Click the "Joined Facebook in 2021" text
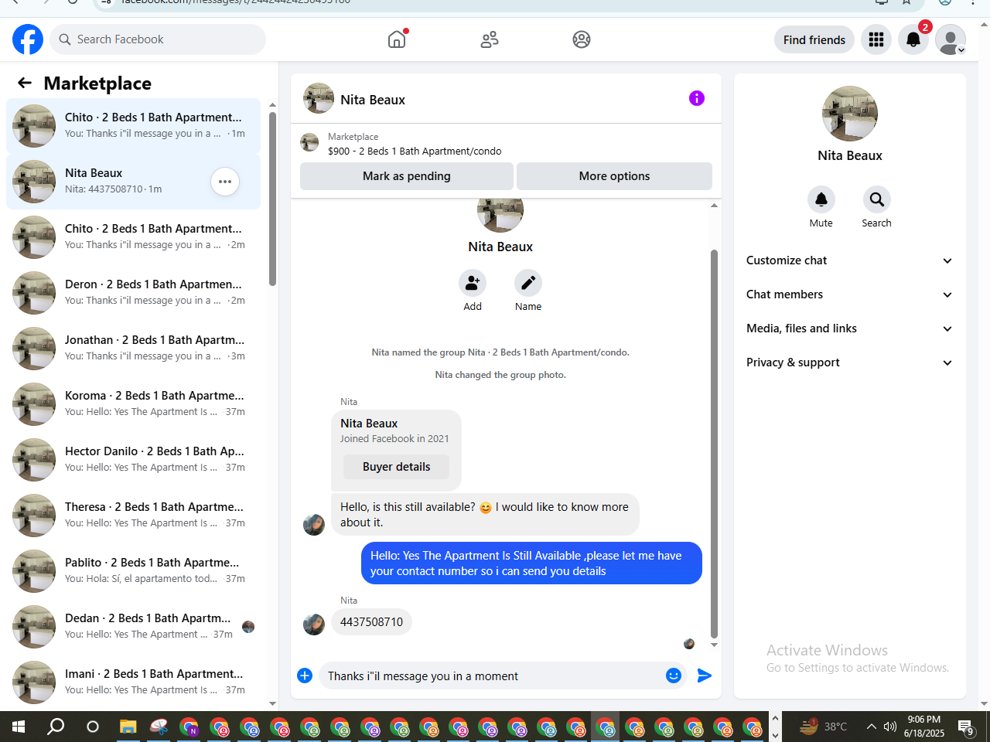This screenshot has height=742, width=990. pos(394,439)
